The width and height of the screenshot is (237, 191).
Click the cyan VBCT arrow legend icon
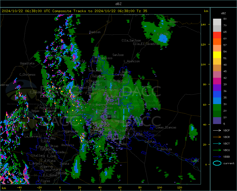pyautogui.click(x=217, y=143)
